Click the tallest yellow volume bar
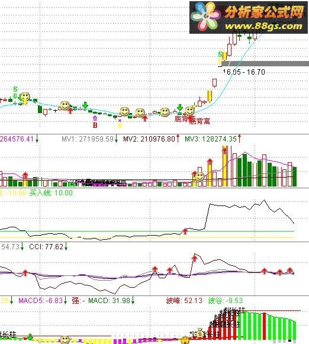Image resolution: width=309 pixels, height=344 pixels. point(225,166)
